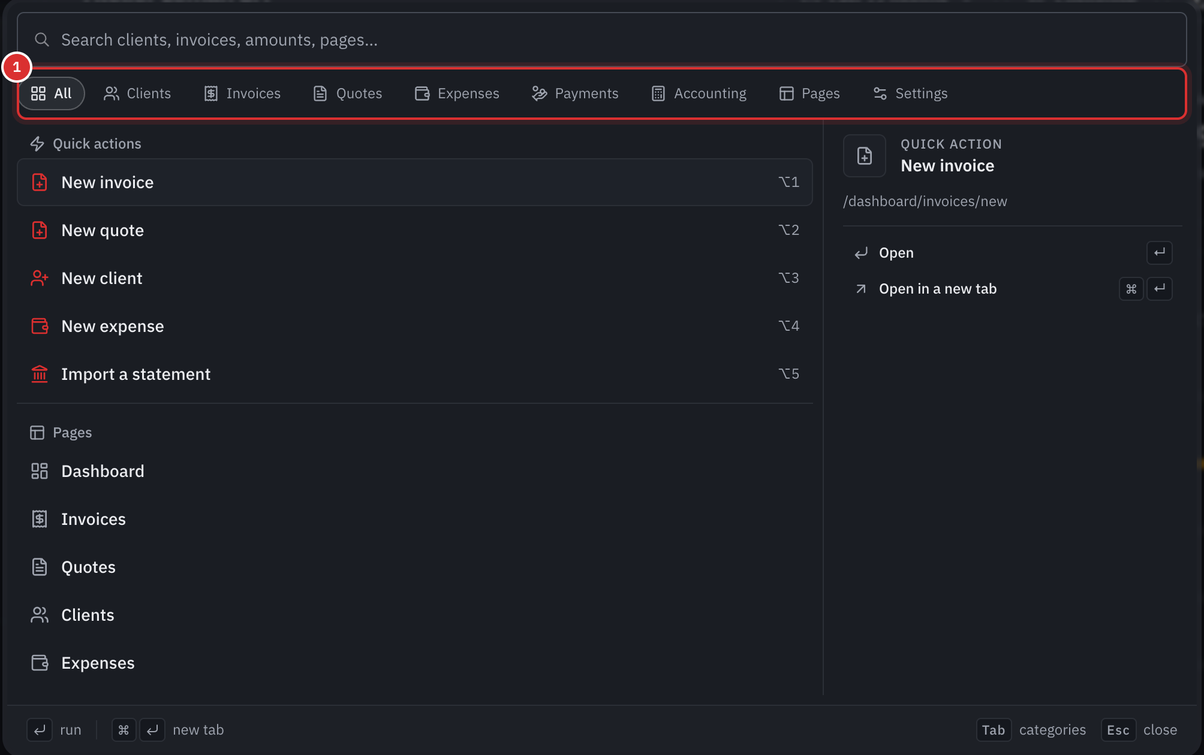Switch to the Settings category tab
The width and height of the screenshot is (1204, 755).
pyautogui.click(x=910, y=93)
